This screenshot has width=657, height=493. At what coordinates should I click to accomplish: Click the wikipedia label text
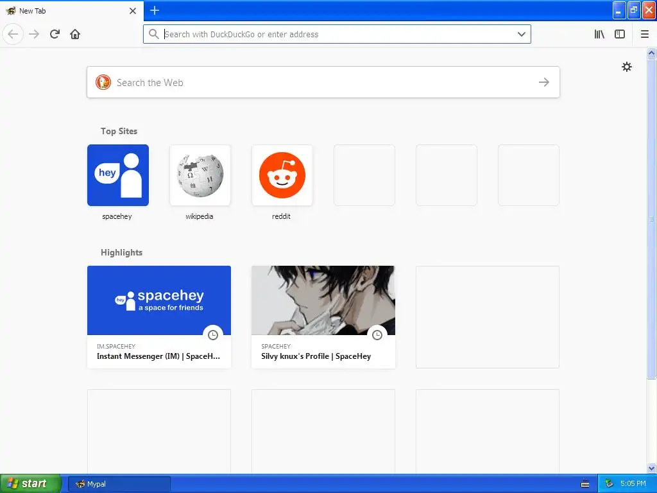[199, 216]
